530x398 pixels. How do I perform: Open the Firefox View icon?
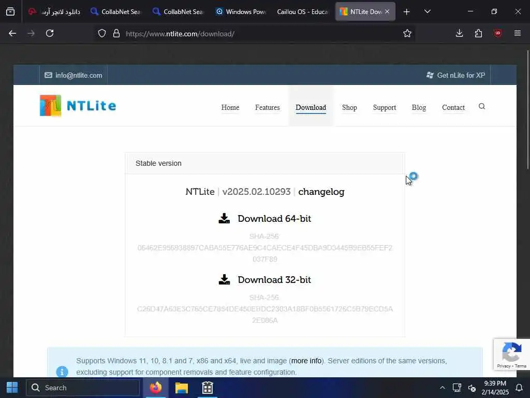pos(10,11)
